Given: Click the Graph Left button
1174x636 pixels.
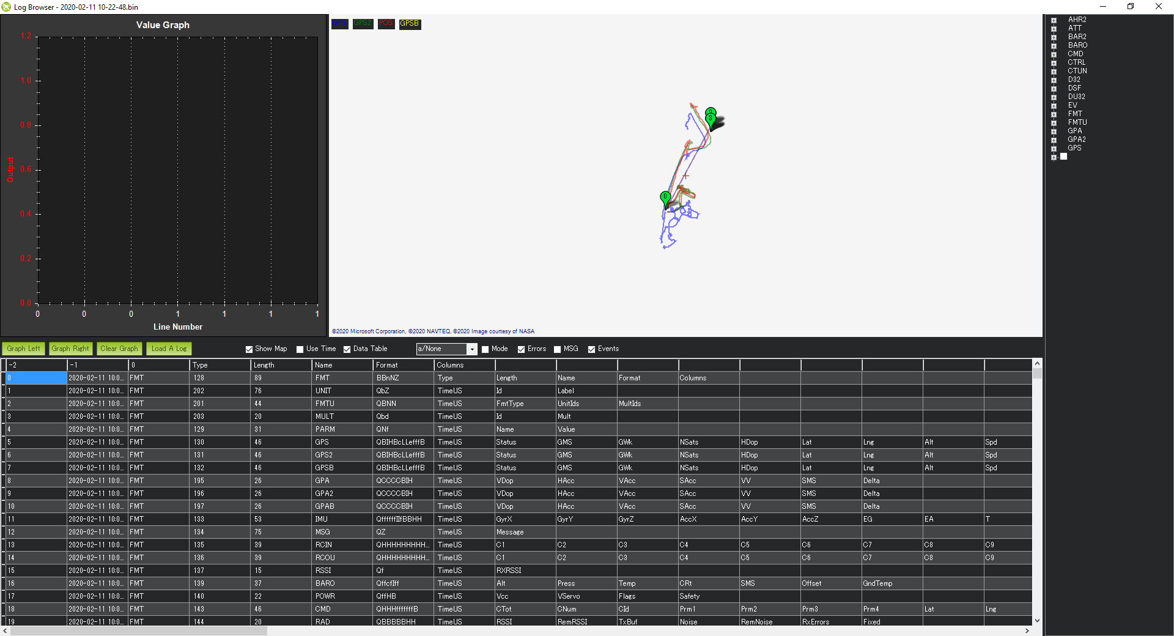Looking at the screenshot, I should coord(23,349).
